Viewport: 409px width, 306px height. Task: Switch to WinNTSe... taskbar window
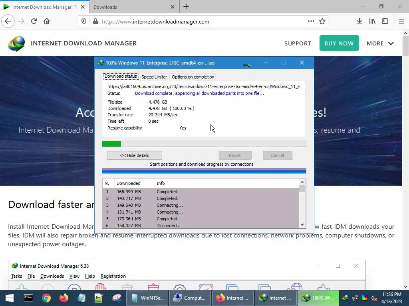[x=147, y=298]
